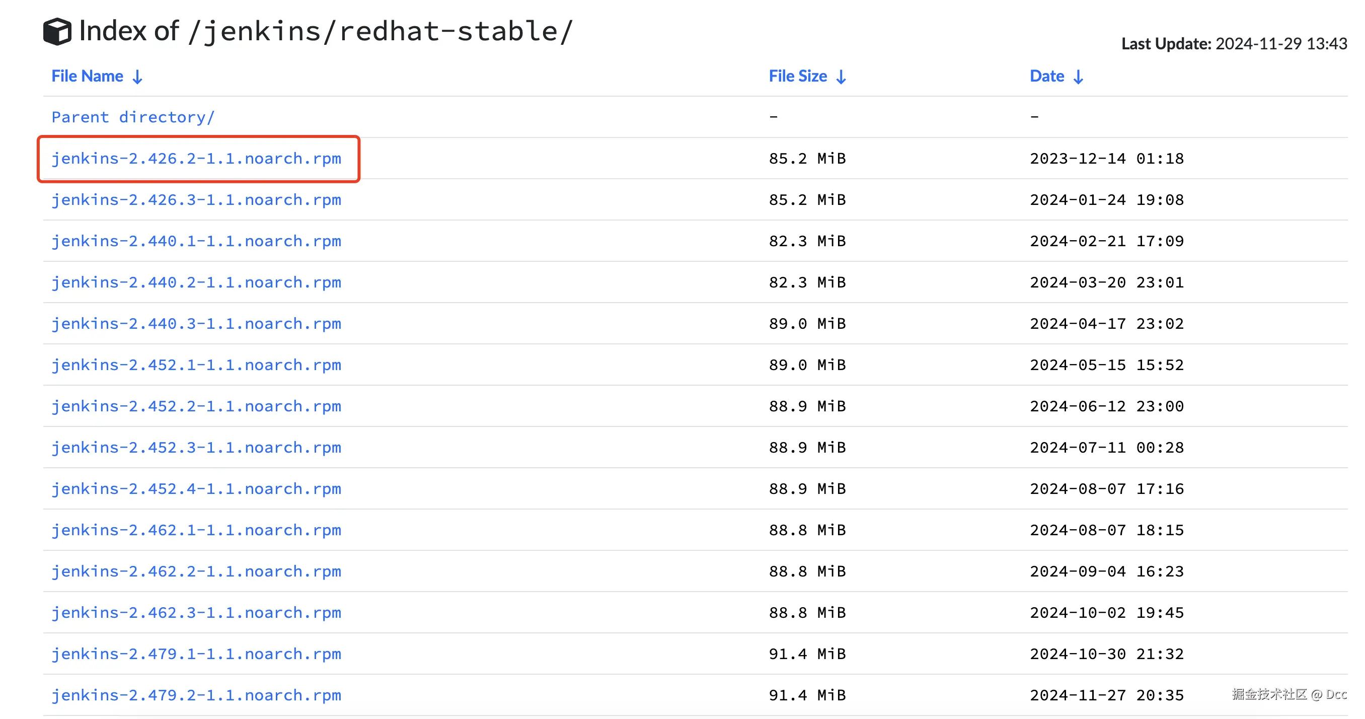
Task: Open jenkins-2.440.1-1.1.noarch.rpm file link
Action: click(196, 241)
